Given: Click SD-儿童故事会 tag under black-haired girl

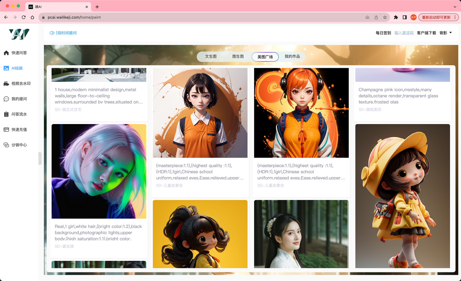Looking at the screenshot, I should point(169,185).
